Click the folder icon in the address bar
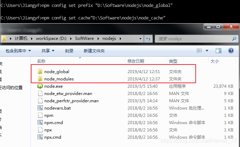The image size is (240, 147). (x=4, y=38)
